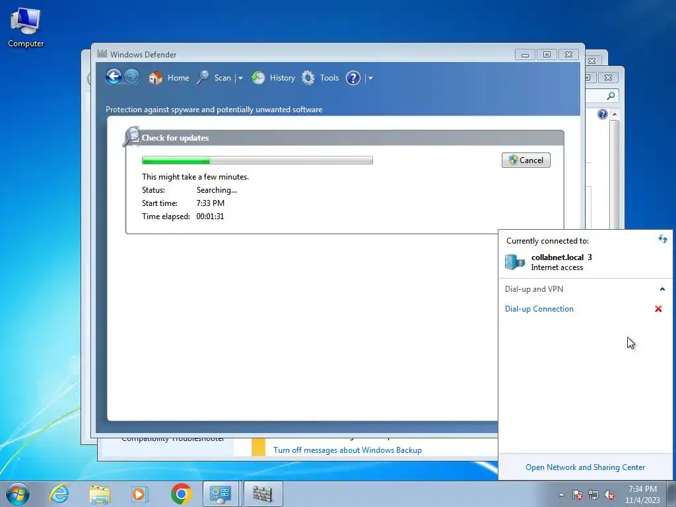The height and width of the screenshot is (507, 676).
Task: Click the forward arrow in Windows Defender
Action: [132, 77]
